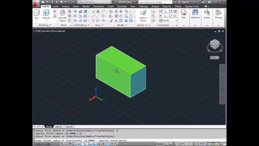Click the Smooth More mesh icon

[x=70, y=11]
